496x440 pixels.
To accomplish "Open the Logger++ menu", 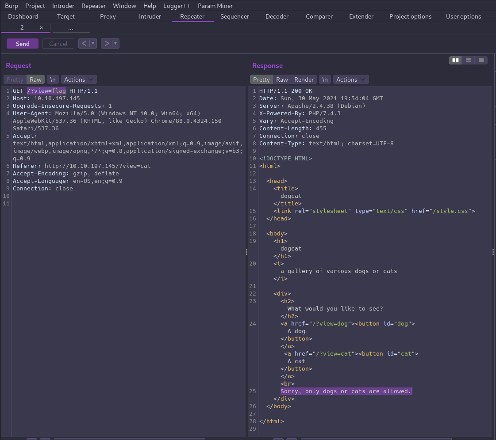I will click(177, 6).
